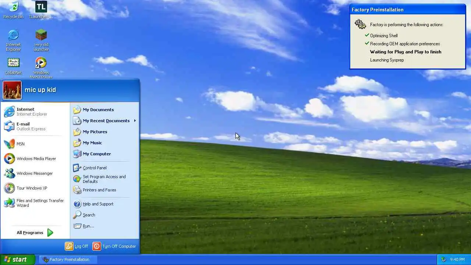Select the Internet Explorer desktop icon
471x265 pixels.
tap(13, 40)
